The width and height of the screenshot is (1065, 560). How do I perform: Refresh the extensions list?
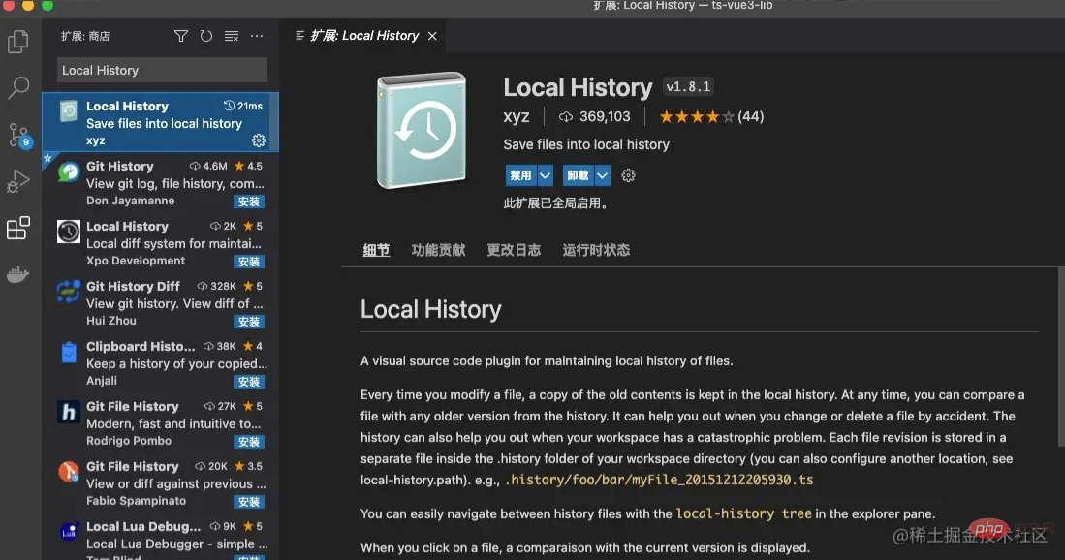pos(206,36)
